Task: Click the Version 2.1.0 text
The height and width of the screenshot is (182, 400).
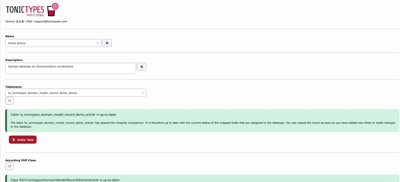Action: pyautogui.click(x=14, y=21)
